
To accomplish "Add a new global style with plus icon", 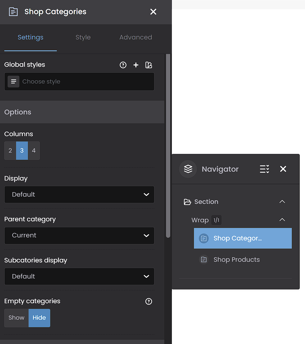I will click(136, 65).
